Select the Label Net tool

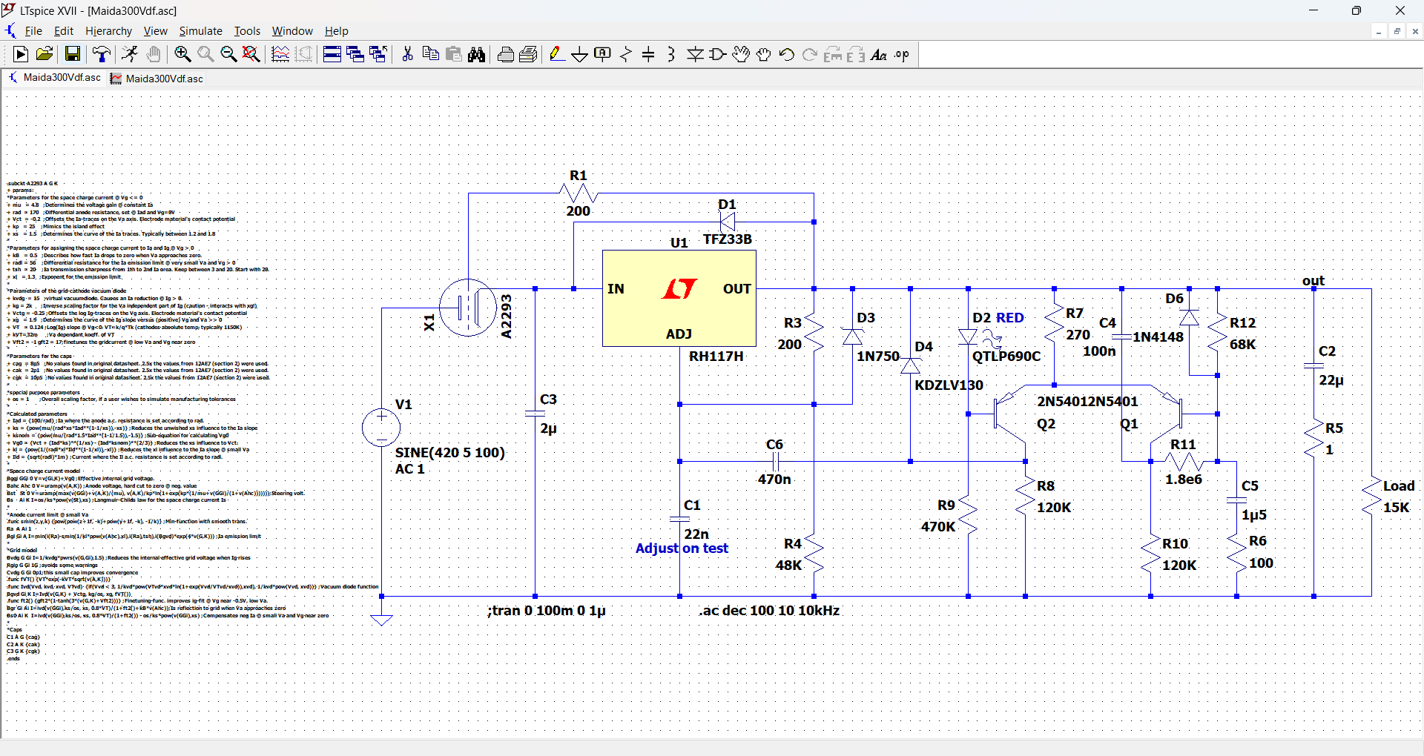[x=603, y=54]
